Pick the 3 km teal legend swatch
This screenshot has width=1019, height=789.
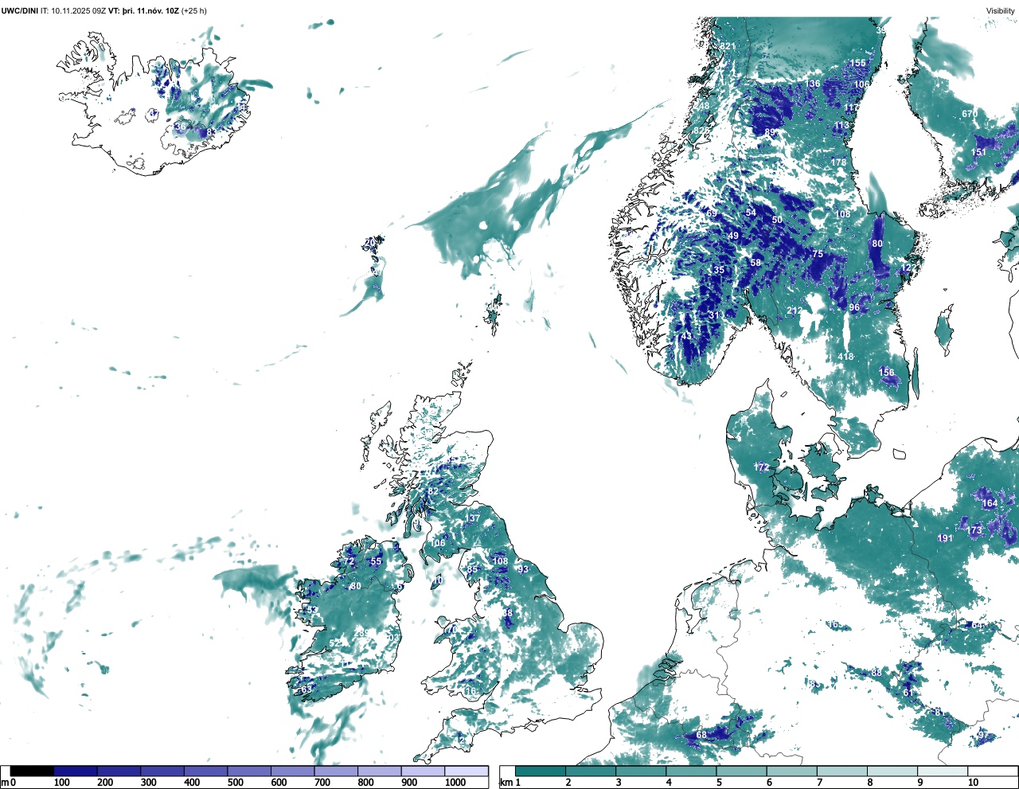click(641, 771)
